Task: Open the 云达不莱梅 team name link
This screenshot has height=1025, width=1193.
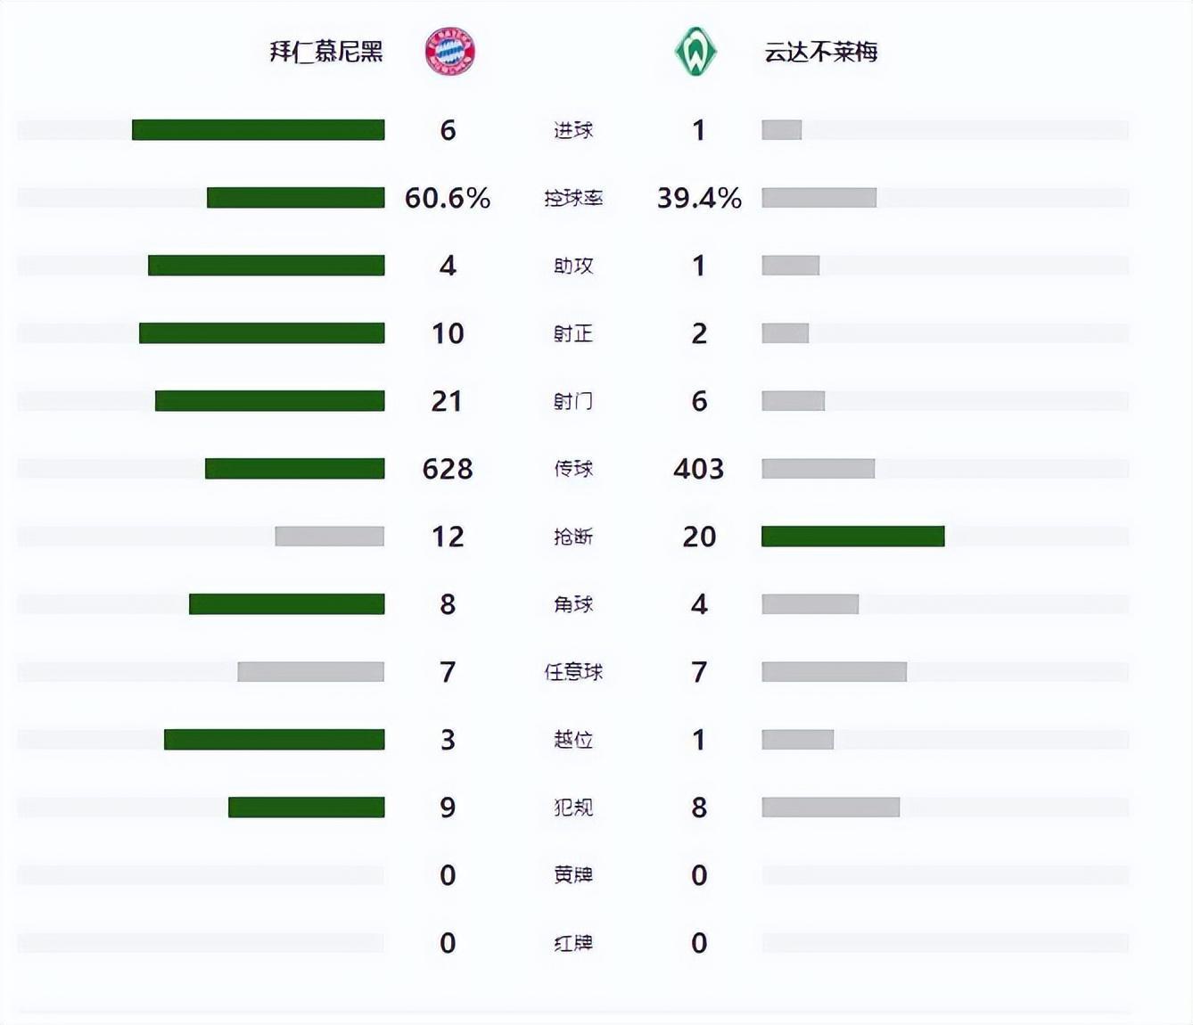Action: tap(821, 52)
